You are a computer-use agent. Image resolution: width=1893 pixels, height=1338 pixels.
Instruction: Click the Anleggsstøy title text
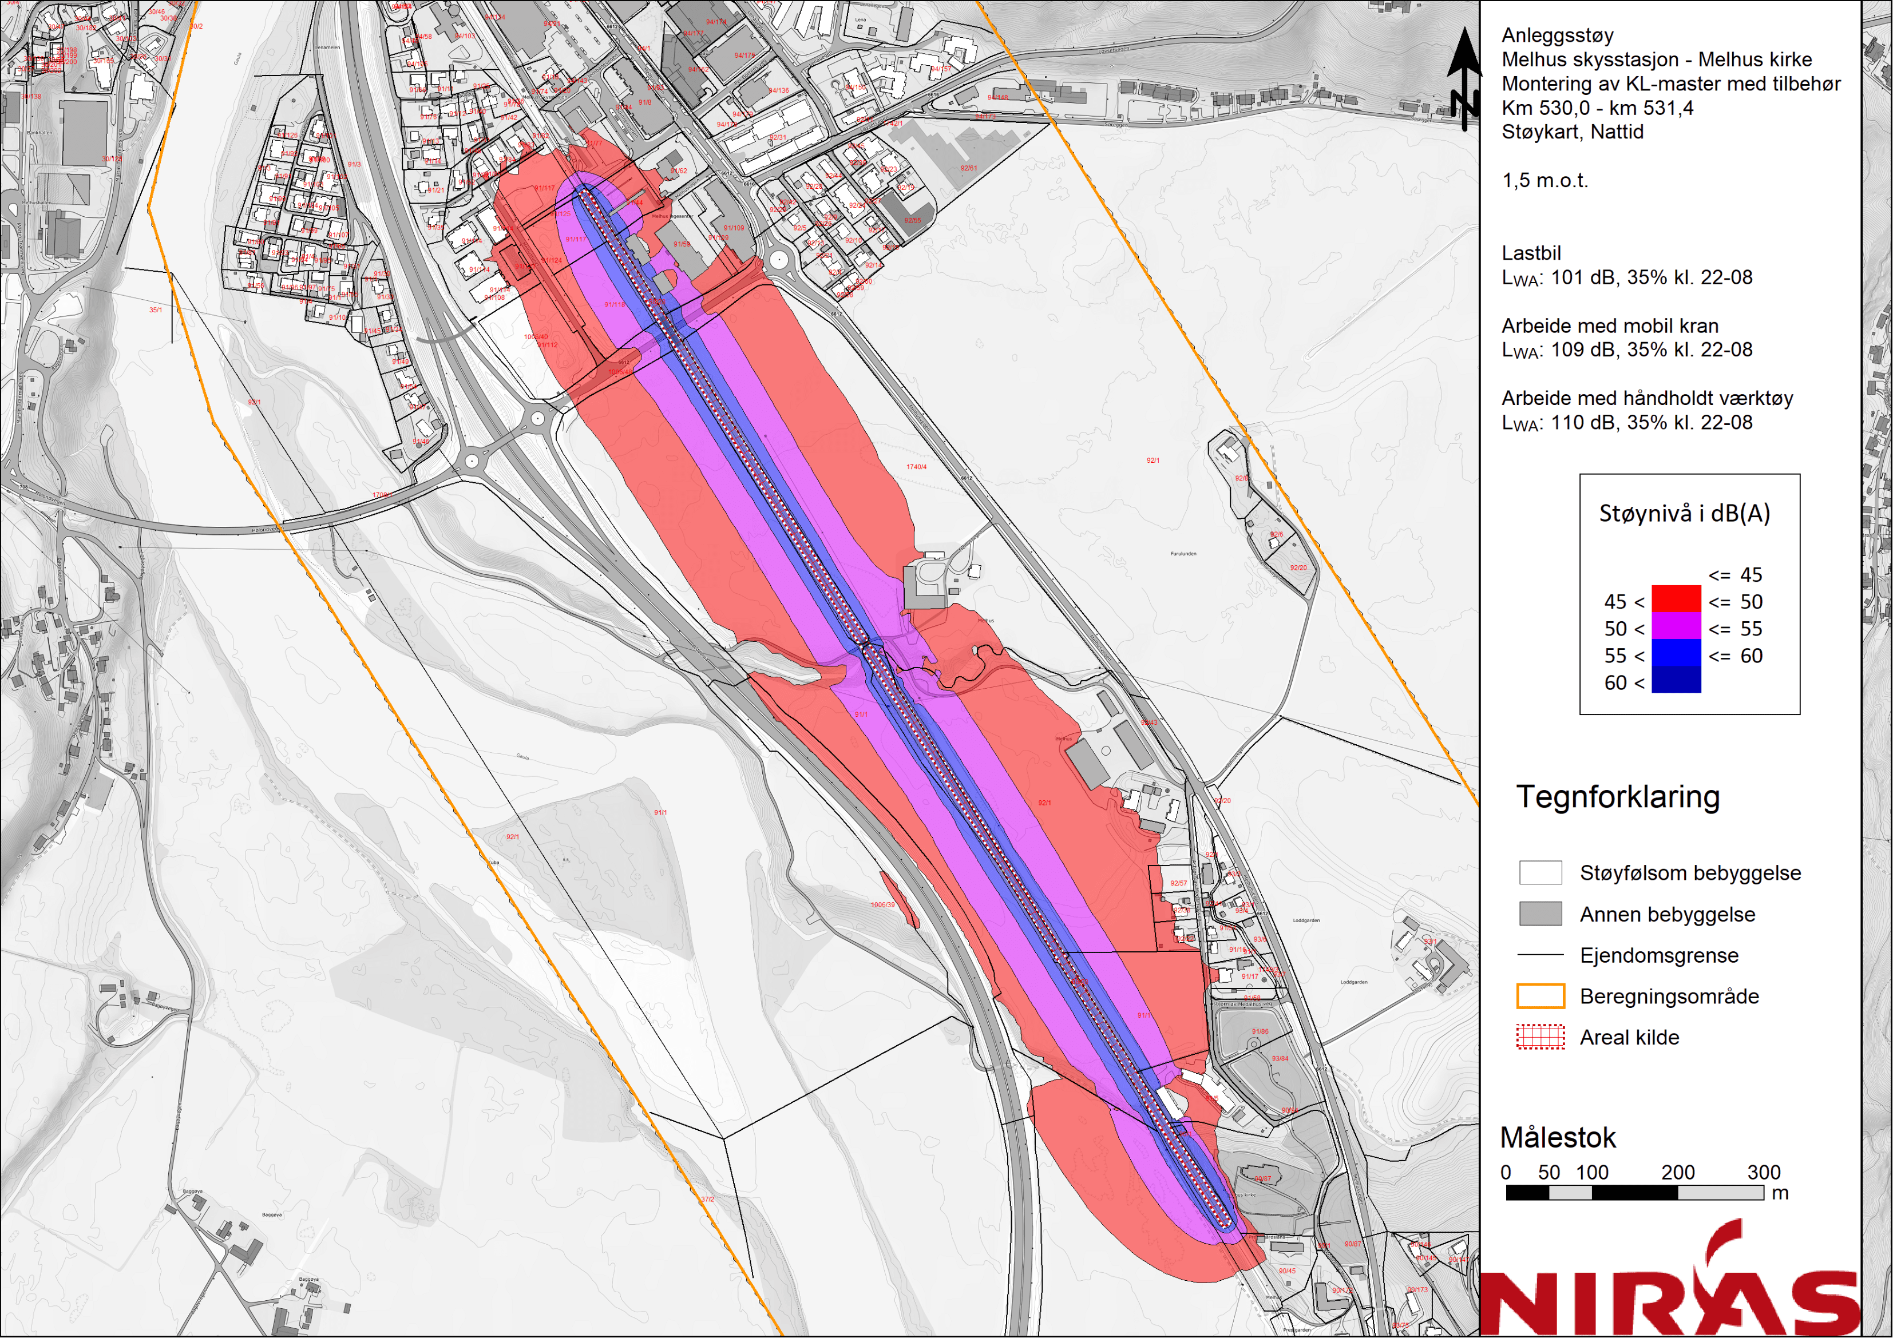1558,35
